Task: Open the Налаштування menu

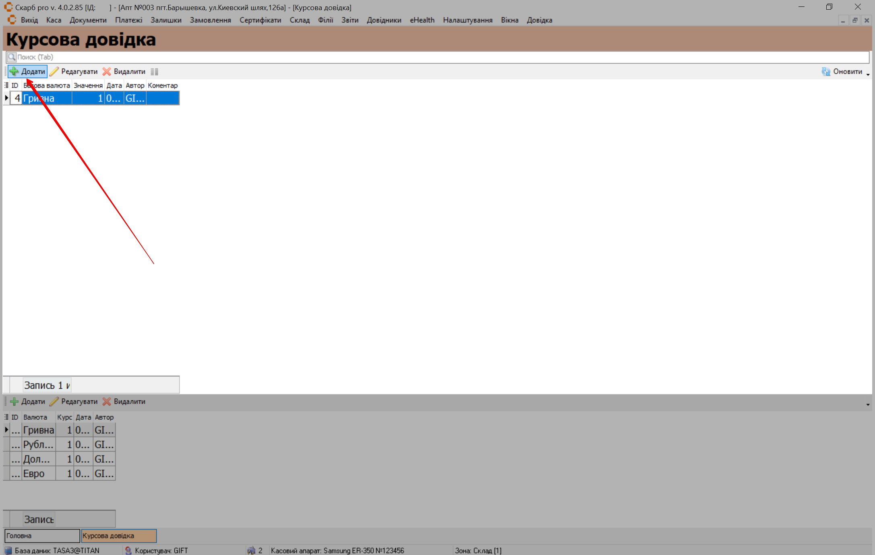Action: click(x=467, y=20)
